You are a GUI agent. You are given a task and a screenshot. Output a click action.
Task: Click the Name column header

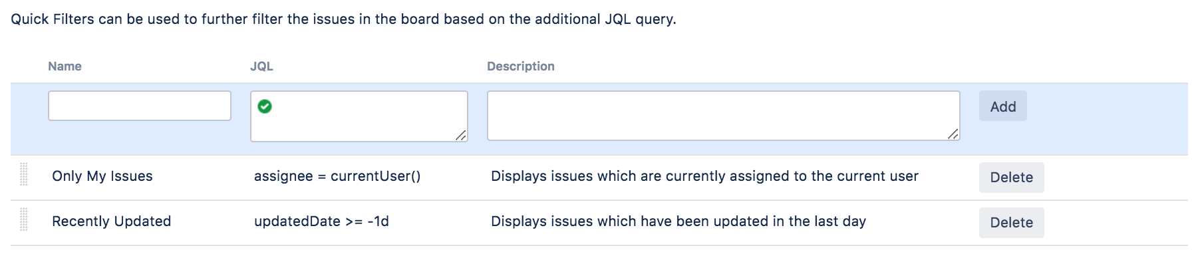pos(65,66)
